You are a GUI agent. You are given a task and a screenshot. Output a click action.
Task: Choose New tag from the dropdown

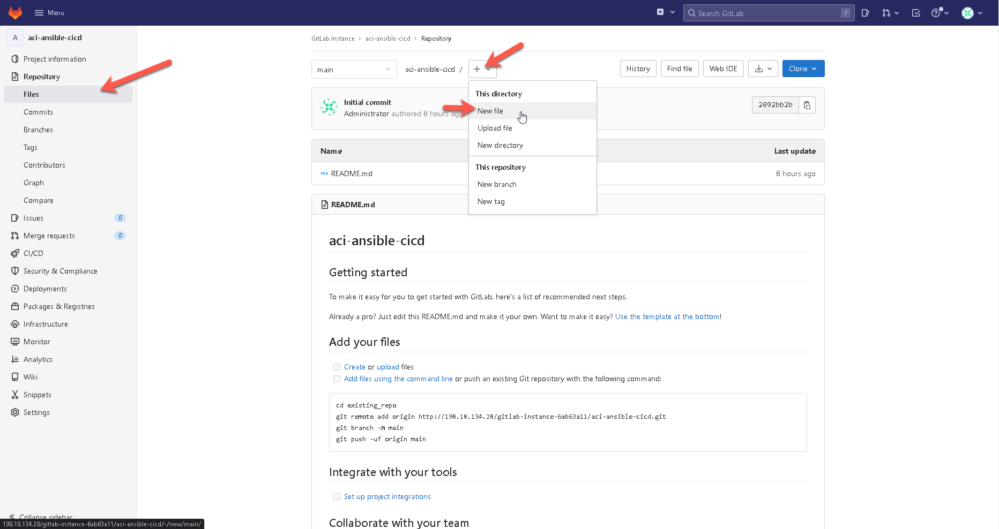coord(533,201)
